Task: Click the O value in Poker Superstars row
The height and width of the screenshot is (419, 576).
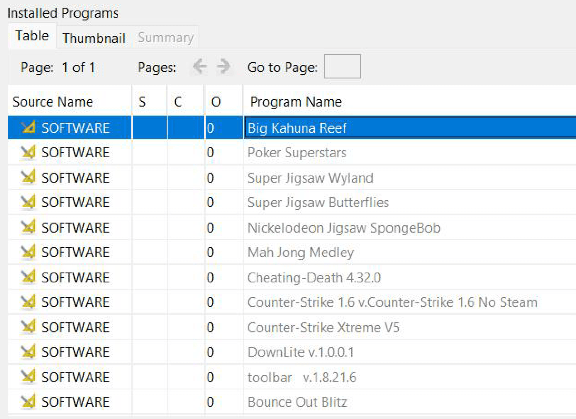Action: coord(210,152)
